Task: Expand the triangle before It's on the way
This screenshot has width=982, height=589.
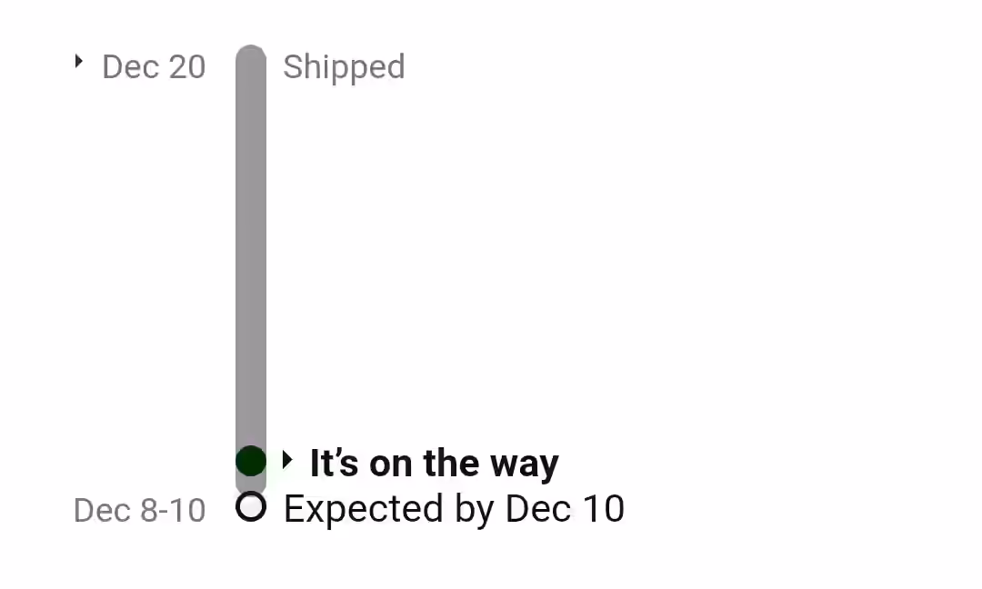Action: click(x=286, y=460)
